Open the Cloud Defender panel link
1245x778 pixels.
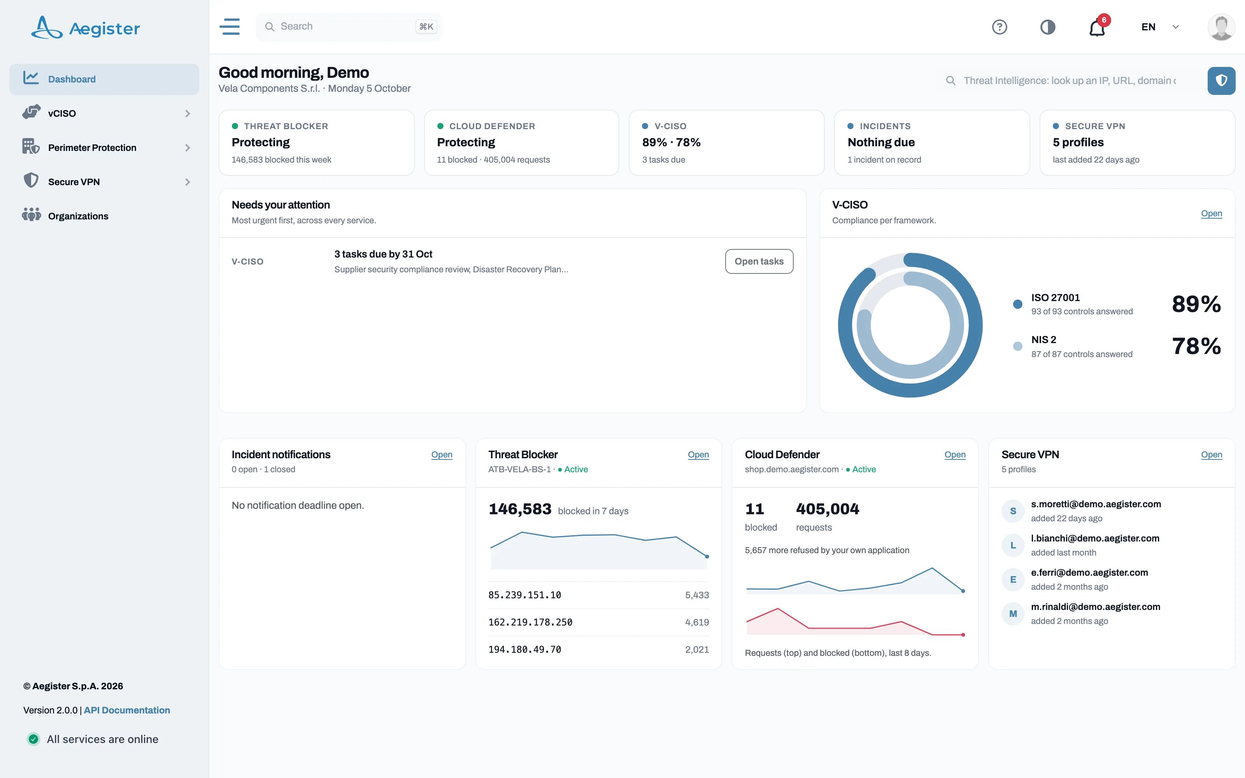point(955,455)
